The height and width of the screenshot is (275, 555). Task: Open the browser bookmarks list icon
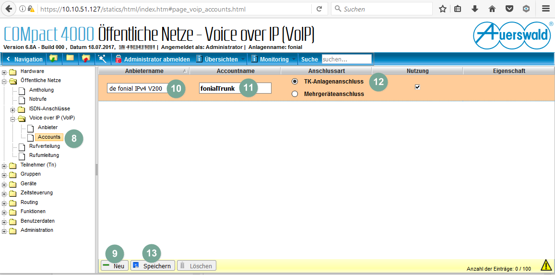point(458,9)
